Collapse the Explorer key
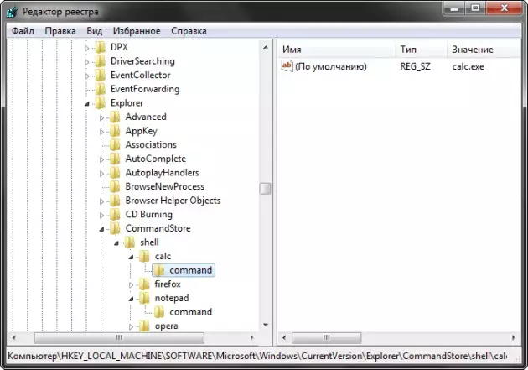The width and height of the screenshot is (528, 370). pyautogui.click(x=87, y=104)
